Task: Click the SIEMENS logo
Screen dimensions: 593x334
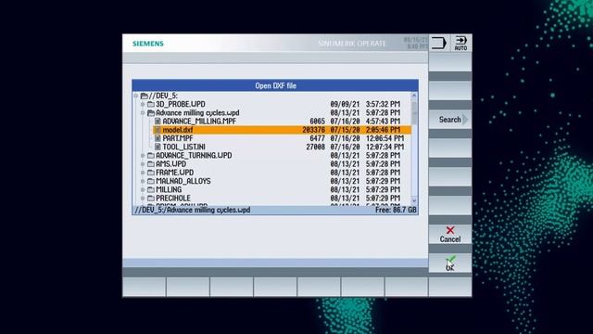Action: pyautogui.click(x=148, y=44)
